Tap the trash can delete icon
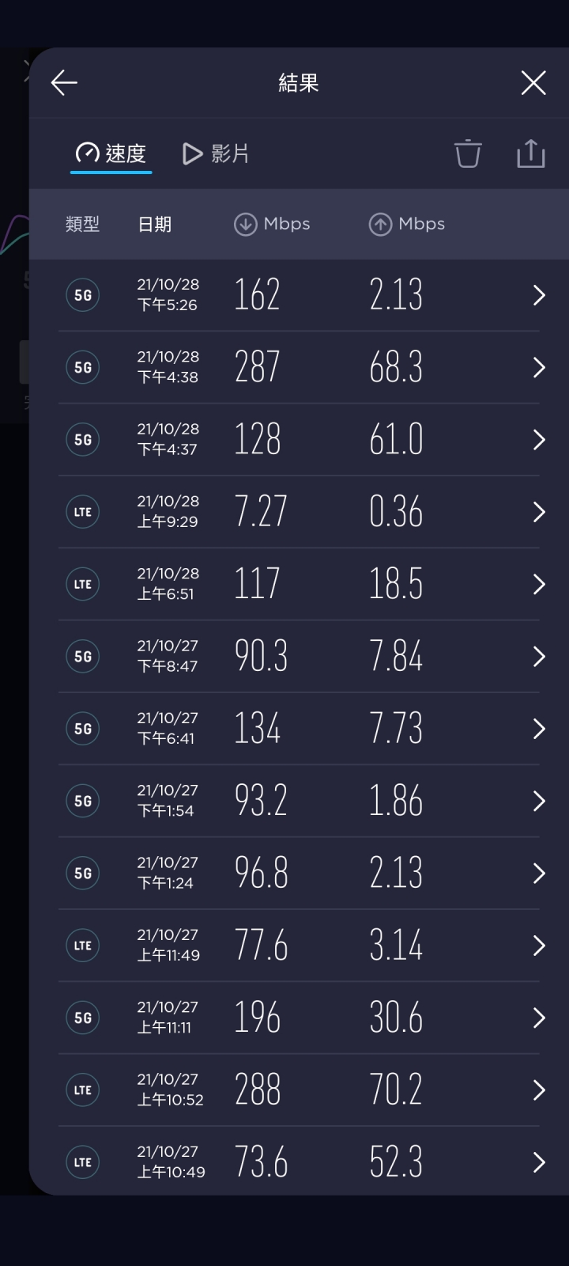Screen dimensions: 569x1266 [x=468, y=154]
